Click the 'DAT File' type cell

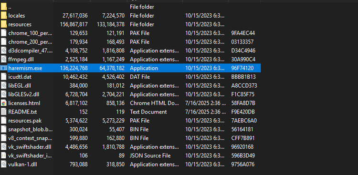tap(140, 77)
